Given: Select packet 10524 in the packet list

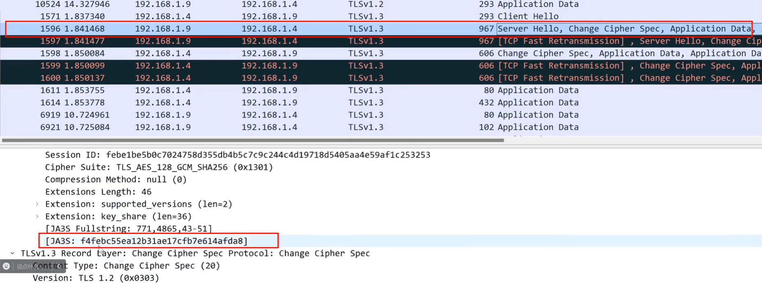Looking at the screenshot, I should pyautogui.click(x=381, y=5).
